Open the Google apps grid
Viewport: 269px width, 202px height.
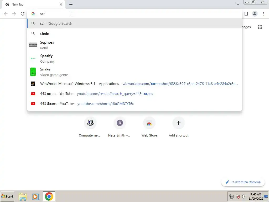coord(260,27)
